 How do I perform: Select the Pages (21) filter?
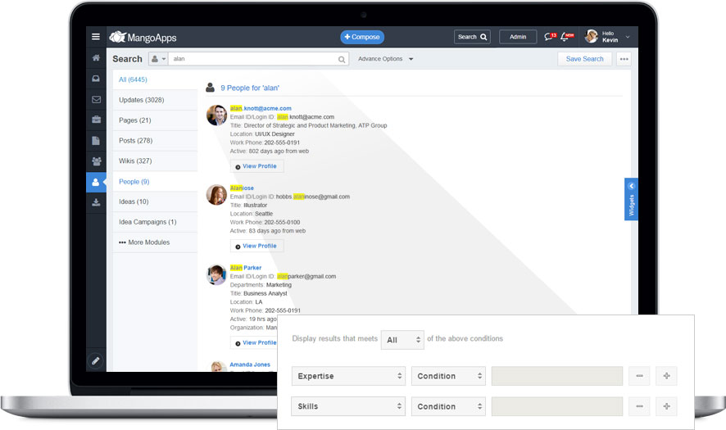point(155,120)
